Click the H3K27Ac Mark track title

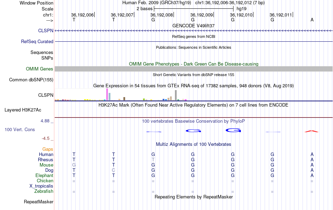pos(193,105)
